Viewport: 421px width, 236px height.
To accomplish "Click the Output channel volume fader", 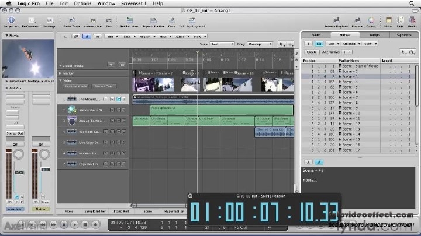I will pyautogui.click(x=45, y=170).
